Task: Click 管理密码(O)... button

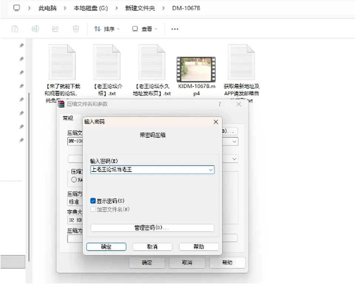Action: 152,228
